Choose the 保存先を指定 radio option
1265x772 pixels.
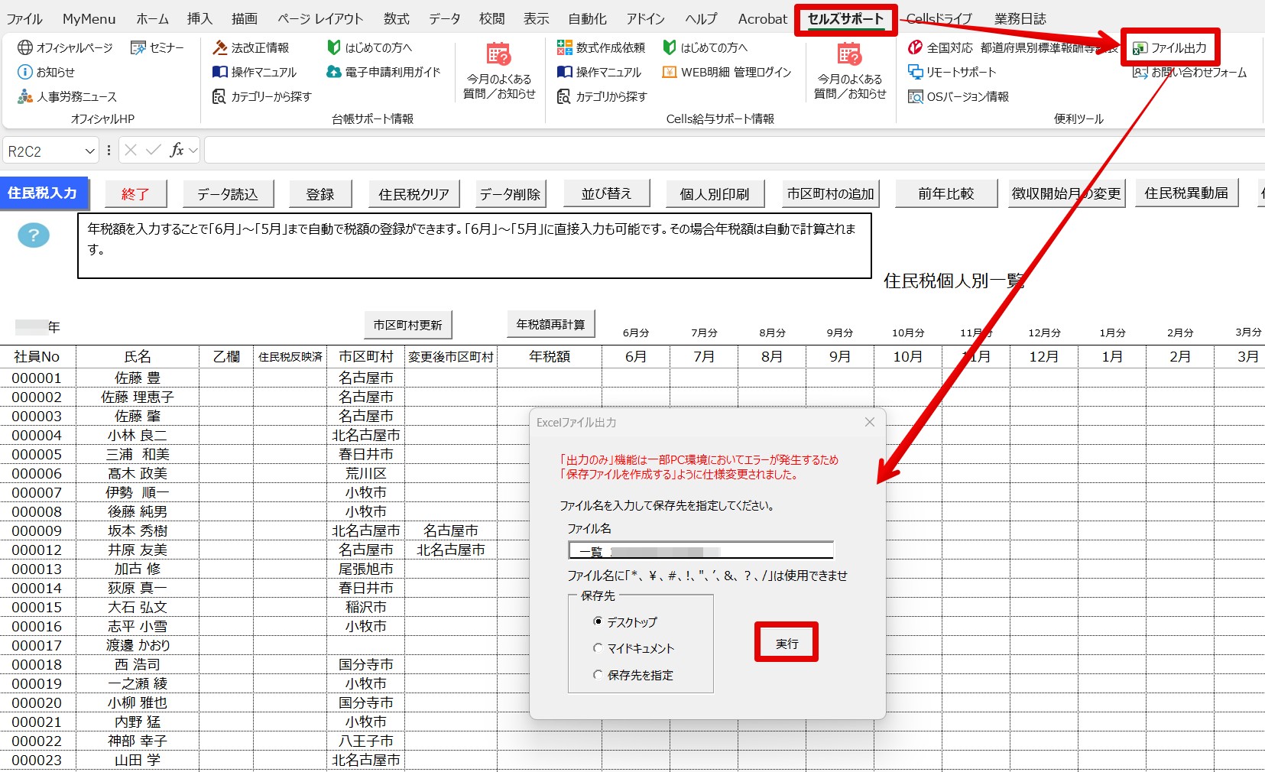[x=598, y=675]
